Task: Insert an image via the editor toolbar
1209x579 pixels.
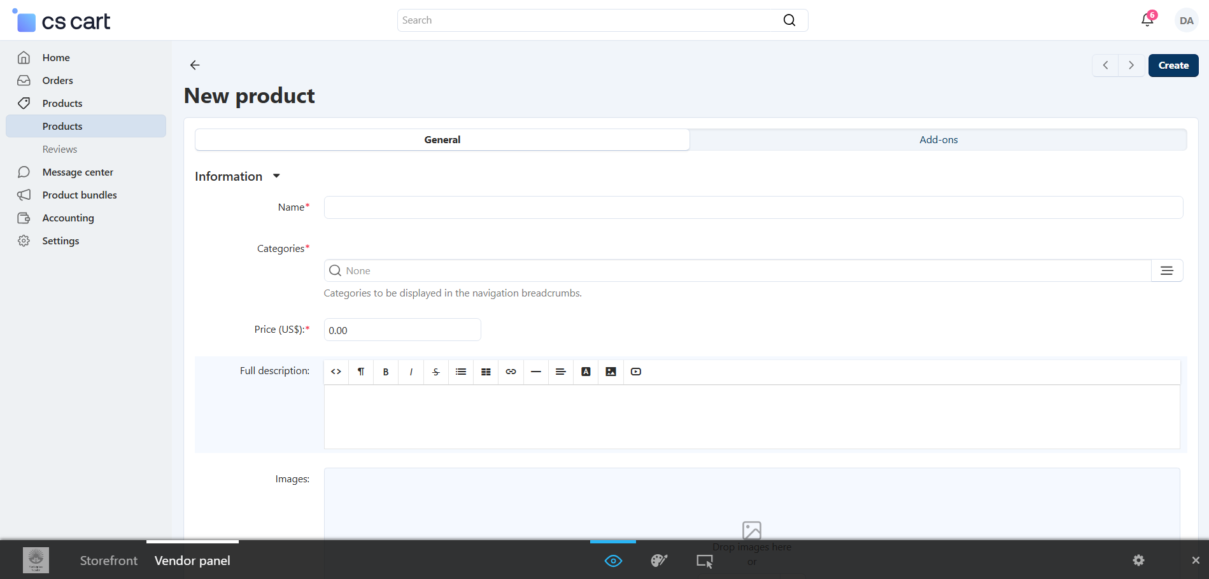Action: click(611, 372)
